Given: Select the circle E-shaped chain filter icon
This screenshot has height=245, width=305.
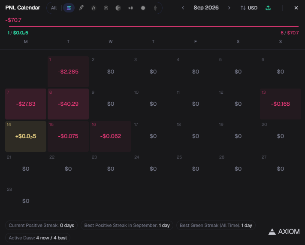Looking at the screenshot, I should click(x=118, y=8).
